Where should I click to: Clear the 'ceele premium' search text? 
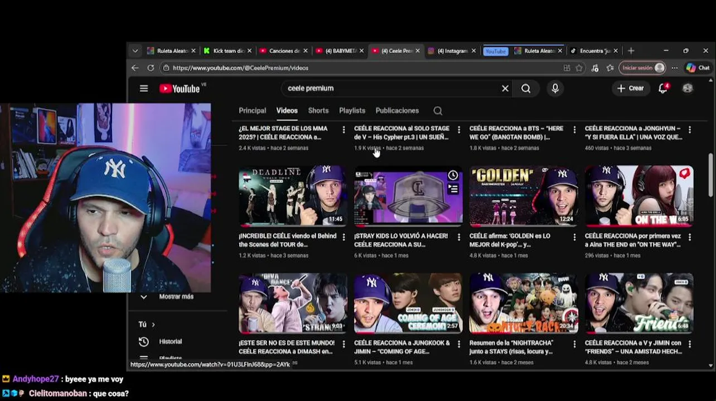coord(505,88)
